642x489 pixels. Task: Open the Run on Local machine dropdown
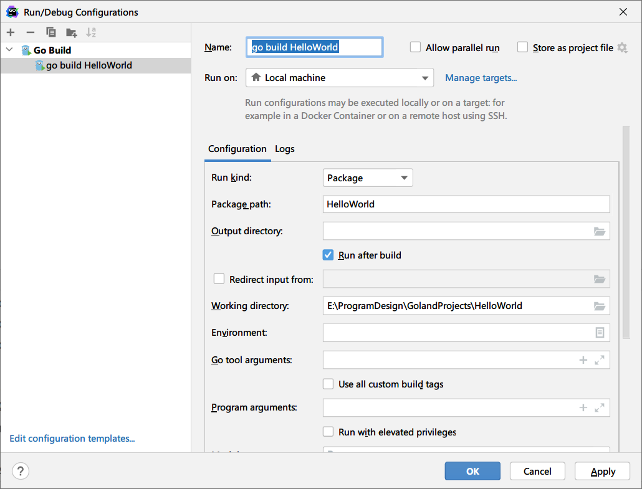point(339,78)
